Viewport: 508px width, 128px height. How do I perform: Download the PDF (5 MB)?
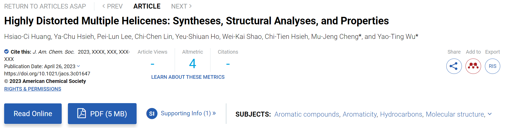pyautogui.click(x=102, y=113)
